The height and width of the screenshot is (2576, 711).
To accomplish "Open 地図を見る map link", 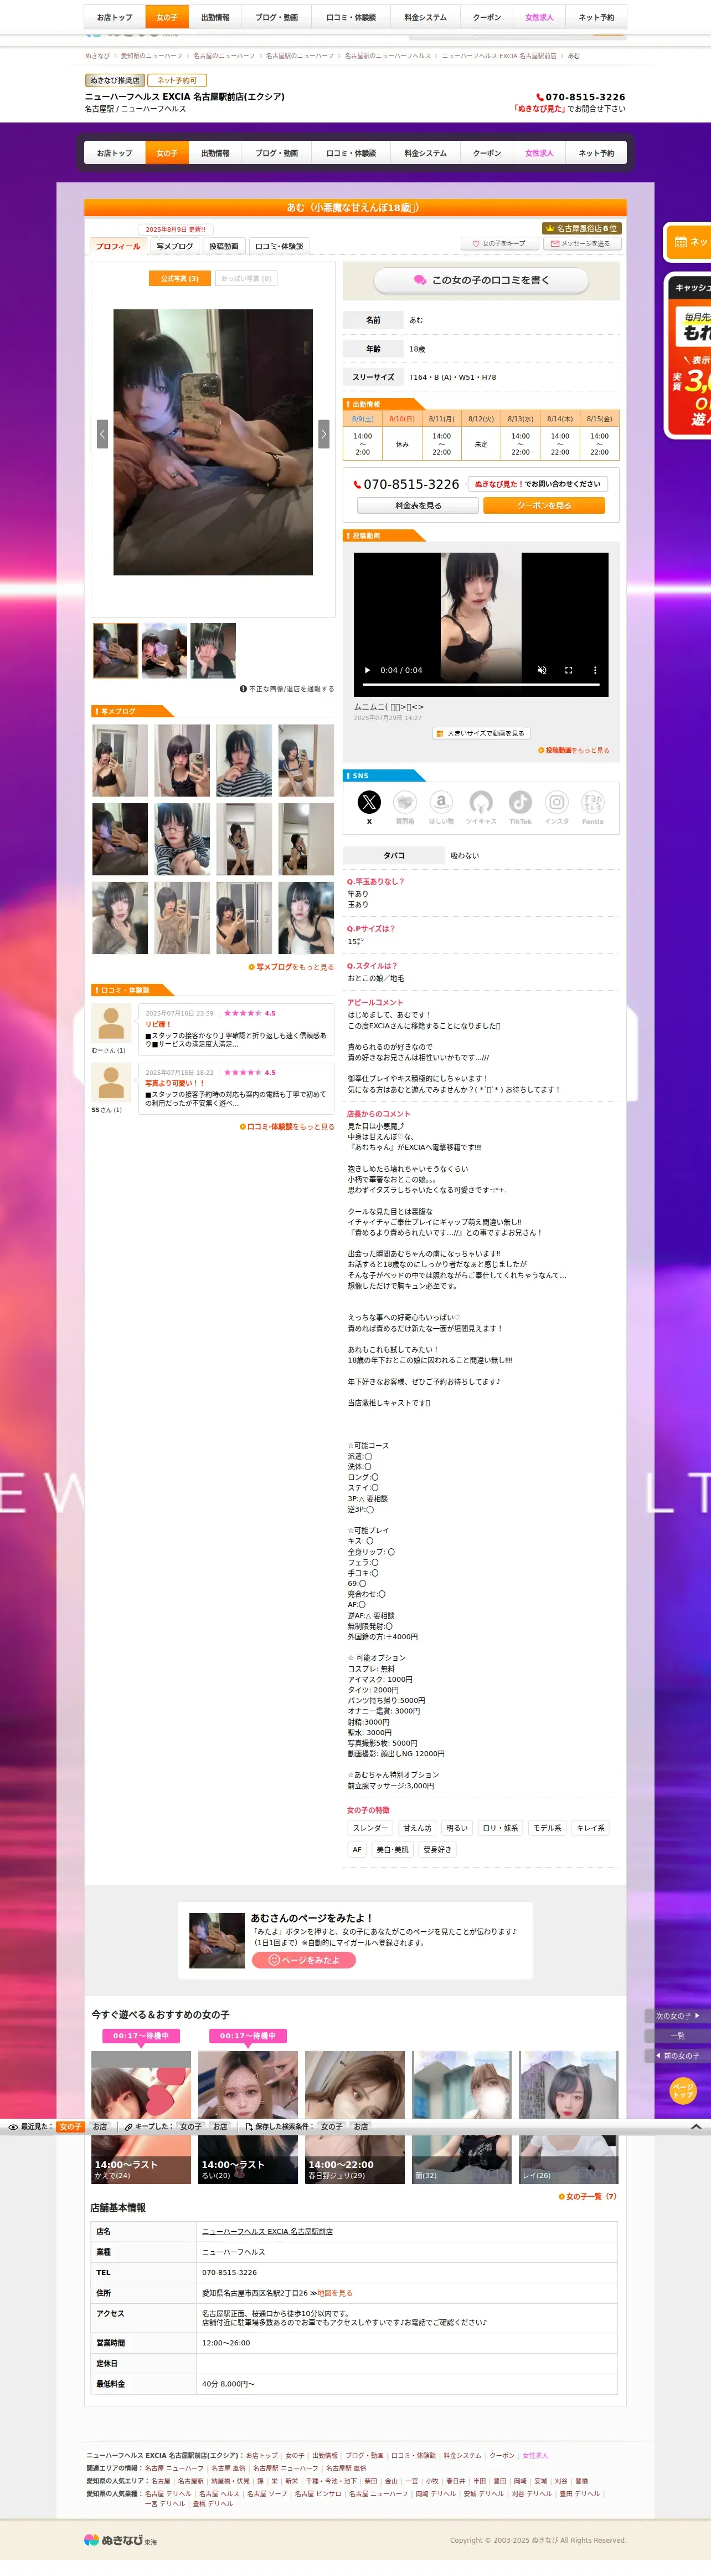I will click(334, 2293).
